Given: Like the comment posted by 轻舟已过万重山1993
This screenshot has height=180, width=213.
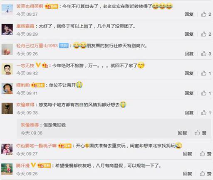Looking at the screenshot, I should [x=206, y=54].
